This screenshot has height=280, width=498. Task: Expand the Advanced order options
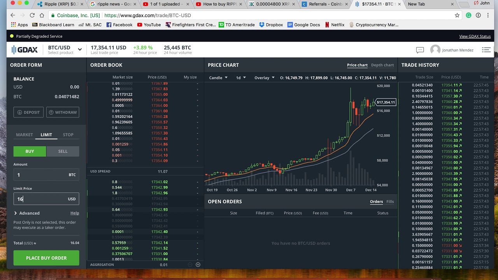coord(27,213)
